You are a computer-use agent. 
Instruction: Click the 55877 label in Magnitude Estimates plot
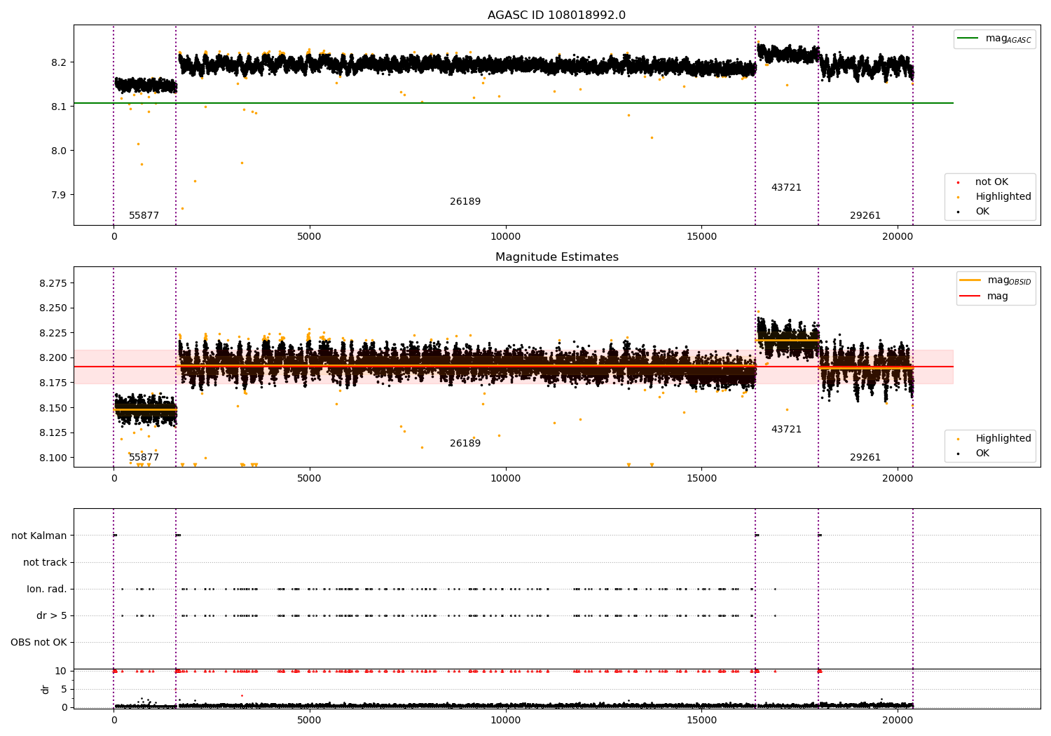(x=144, y=458)
